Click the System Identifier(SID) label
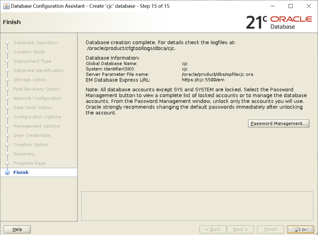Image resolution: width=318 pixels, height=235 pixels. [110, 69]
